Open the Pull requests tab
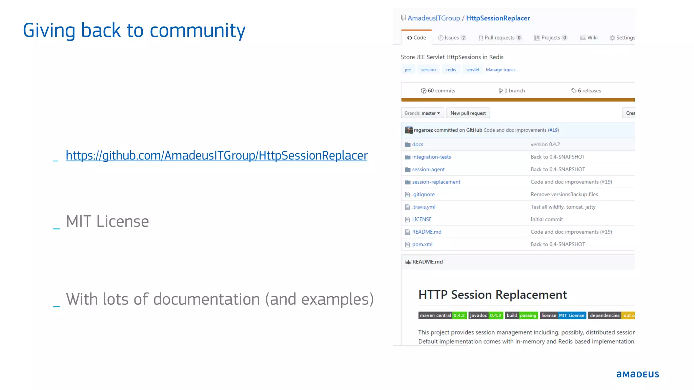This screenshot has width=694, height=390. coord(499,38)
